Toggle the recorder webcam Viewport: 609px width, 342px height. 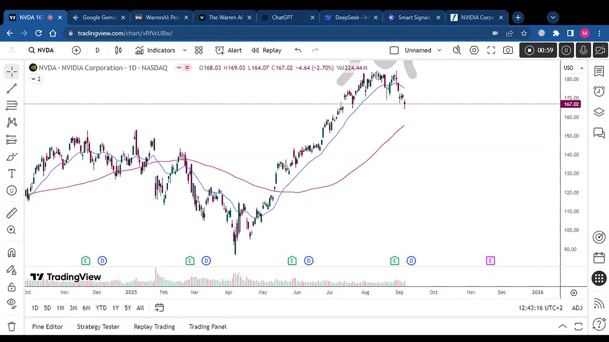tap(600, 50)
